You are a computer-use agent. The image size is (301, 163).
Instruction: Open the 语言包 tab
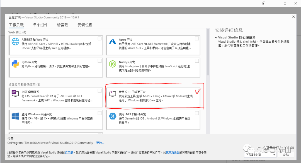tap(63, 25)
